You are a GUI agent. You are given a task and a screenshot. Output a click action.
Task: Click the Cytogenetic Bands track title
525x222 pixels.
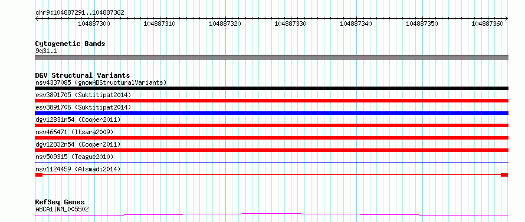pos(70,44)
